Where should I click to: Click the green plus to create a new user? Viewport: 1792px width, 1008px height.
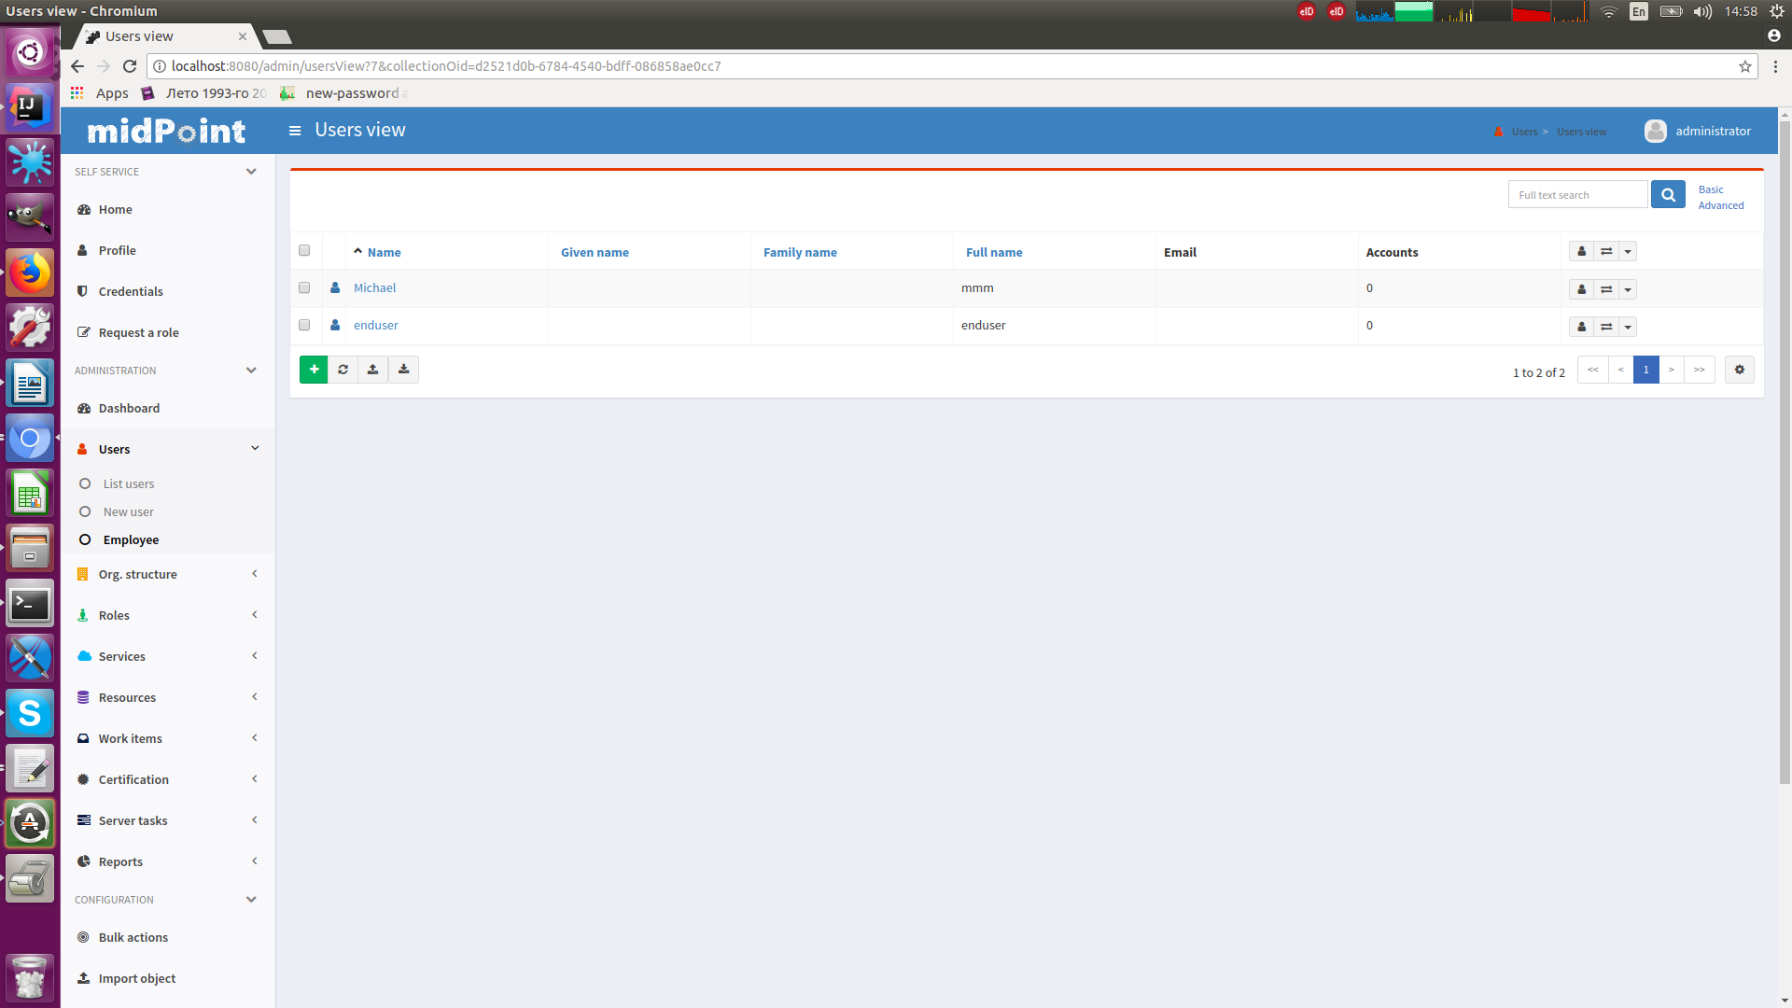pyautogui.click(x=314, y=369)
